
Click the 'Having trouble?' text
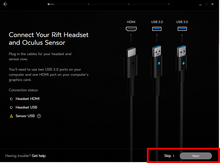click(18, 156)
